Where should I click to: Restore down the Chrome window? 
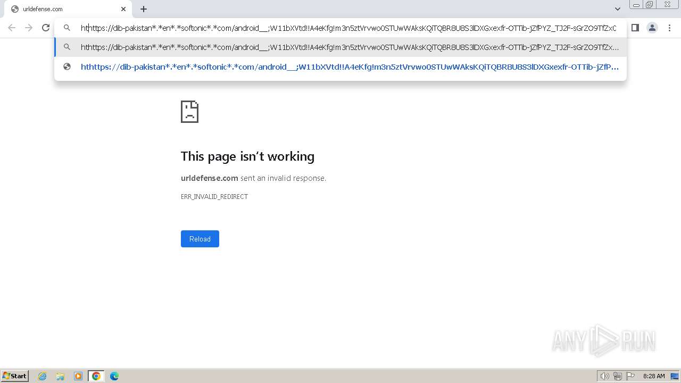650,5
